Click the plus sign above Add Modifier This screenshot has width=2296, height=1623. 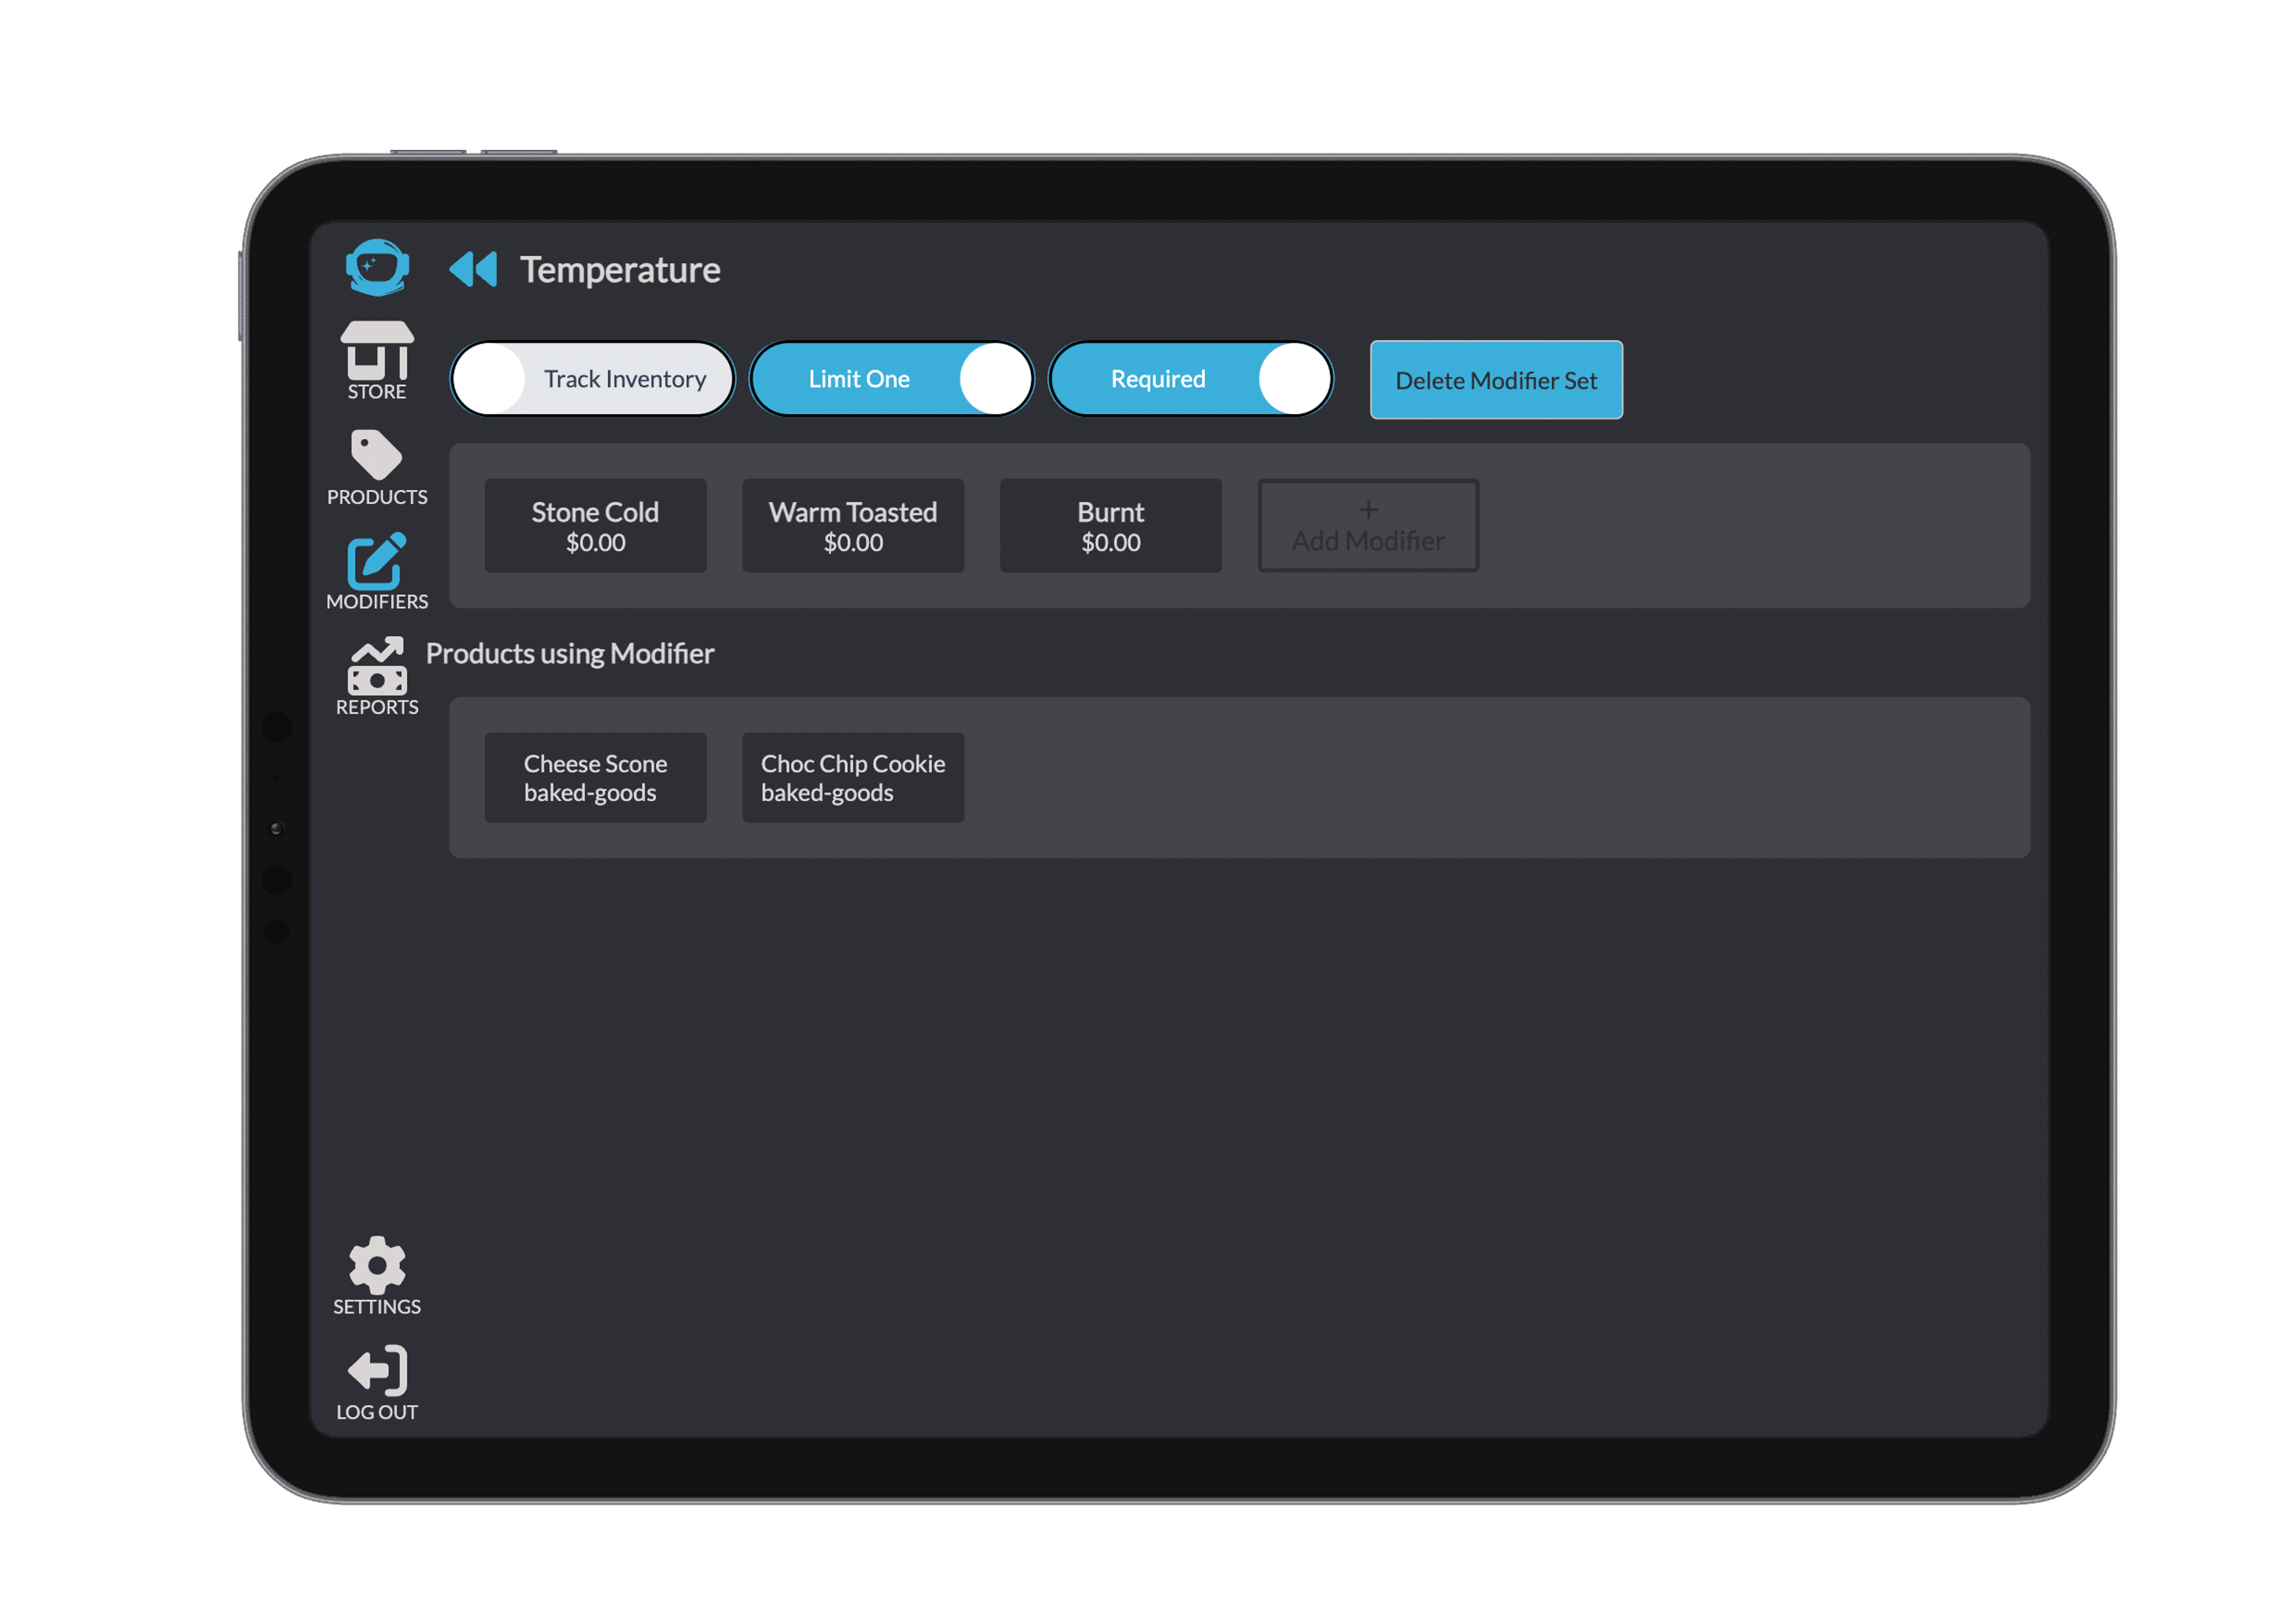click(x=1367, y=509)
